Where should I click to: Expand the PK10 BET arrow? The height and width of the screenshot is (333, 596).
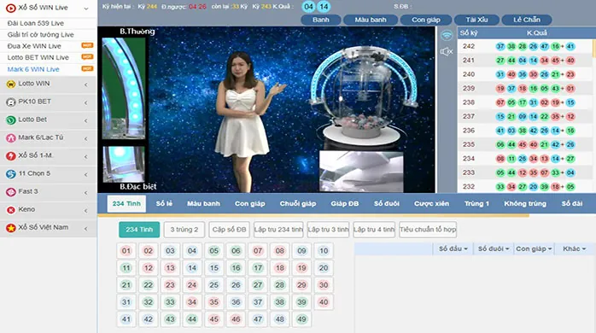pos(86,102)
